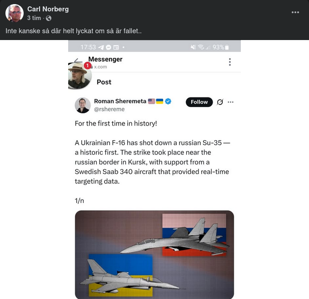Follow Roman Sheremeta

tap(199, 102)
